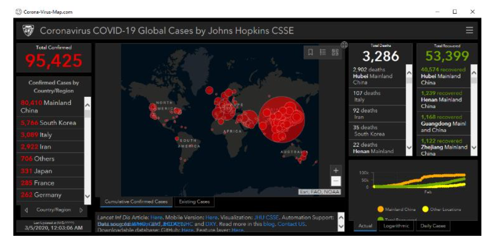The height and width of the screenshot is (247, 491).
Task: Select 1,239 recovered Henan row
Action: (444, 100)
